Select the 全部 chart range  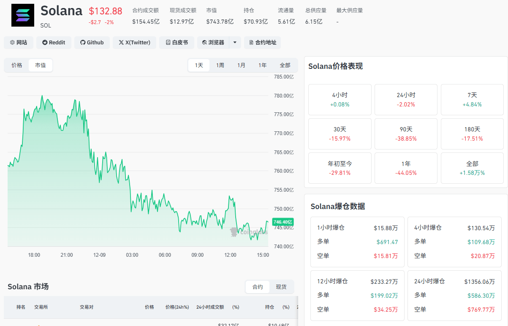[285, 65]
